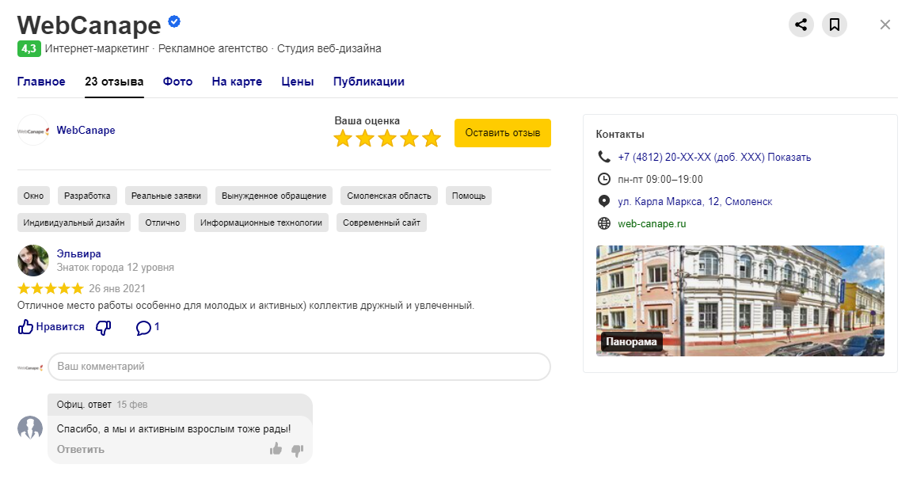Rate five stars in Ваша оценка
Viewport: 913px width, 487px height.
(432, 139)
